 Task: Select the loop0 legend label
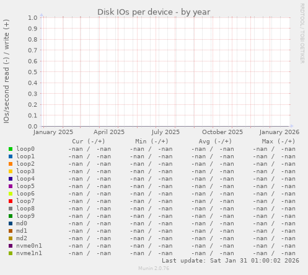pos(25,149)
